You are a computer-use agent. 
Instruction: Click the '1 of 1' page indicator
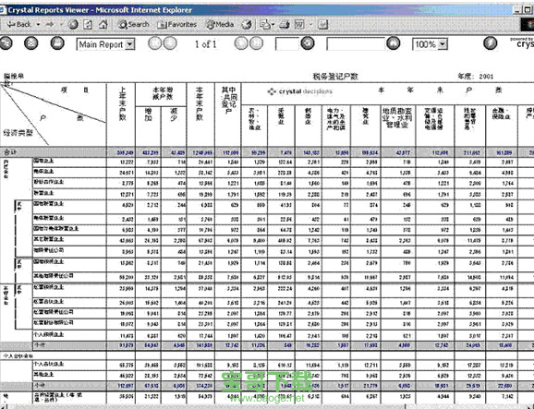pyautogui.click(x=206, y=44)
